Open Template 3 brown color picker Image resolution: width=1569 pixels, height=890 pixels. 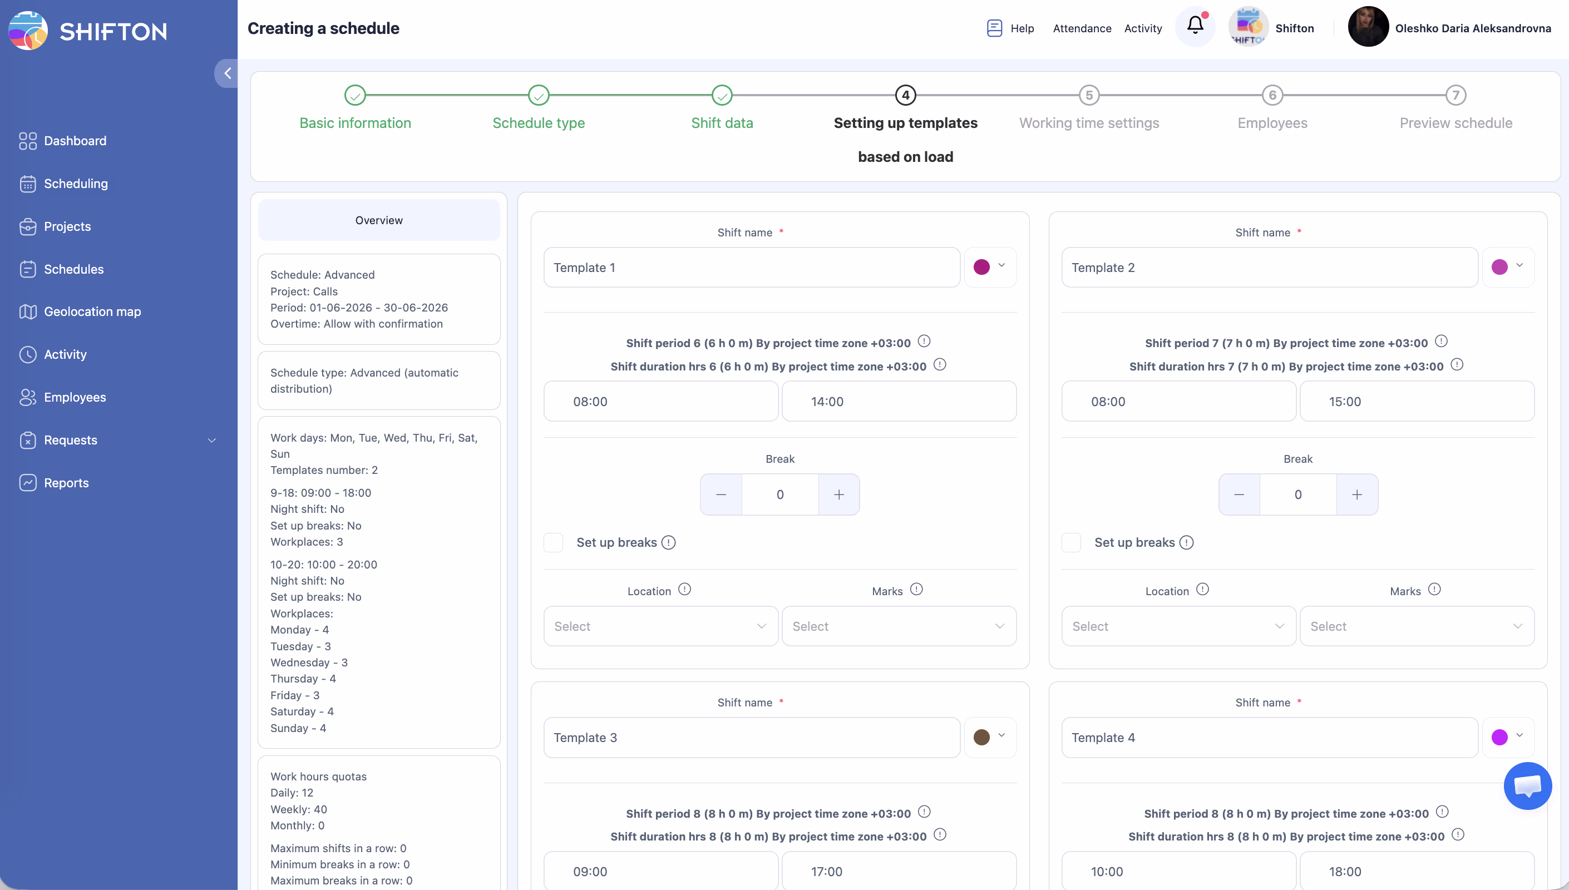990,737
